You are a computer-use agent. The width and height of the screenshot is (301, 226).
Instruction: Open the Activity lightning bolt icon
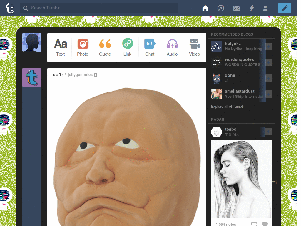(252, 8)
